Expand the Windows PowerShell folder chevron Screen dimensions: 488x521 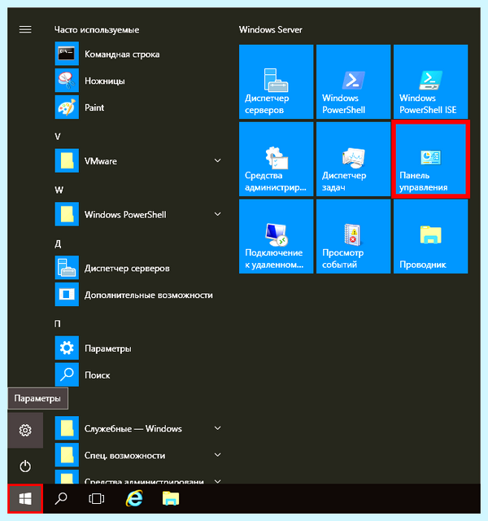218,214
